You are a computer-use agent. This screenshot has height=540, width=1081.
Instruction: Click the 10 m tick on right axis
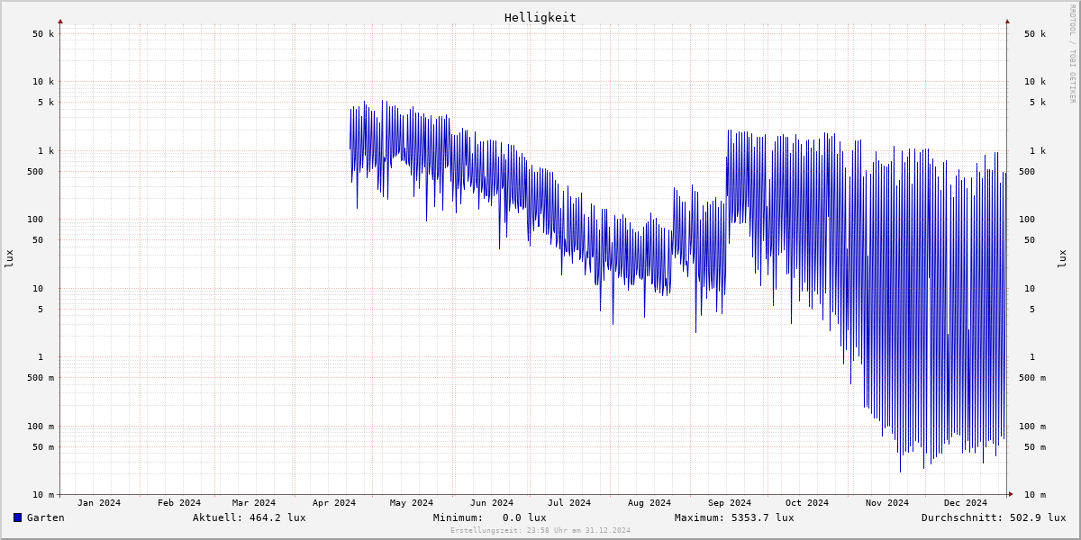pyautogui.click(x=1035, y=495)
